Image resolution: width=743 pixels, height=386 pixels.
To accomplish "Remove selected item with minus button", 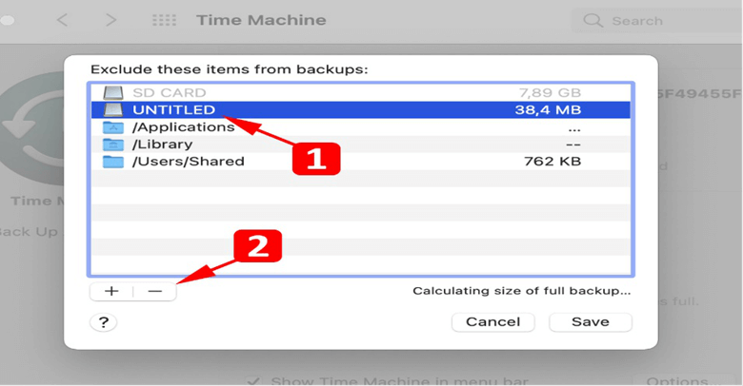I will coord(155,291).
